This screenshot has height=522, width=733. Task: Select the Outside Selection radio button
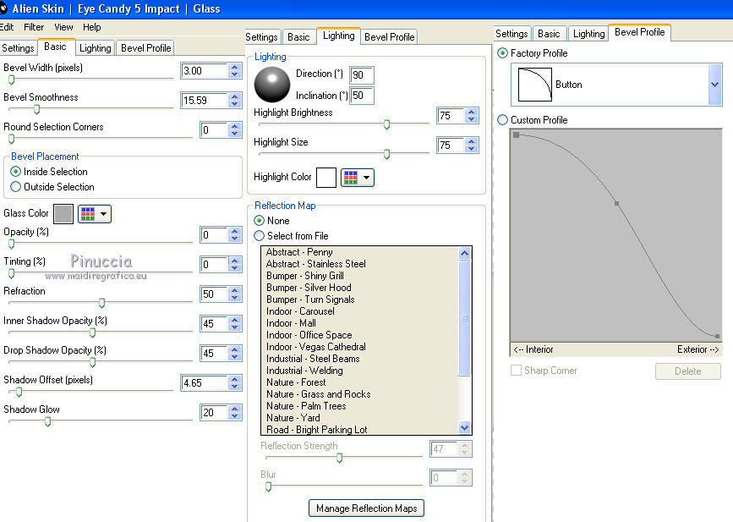16,187
